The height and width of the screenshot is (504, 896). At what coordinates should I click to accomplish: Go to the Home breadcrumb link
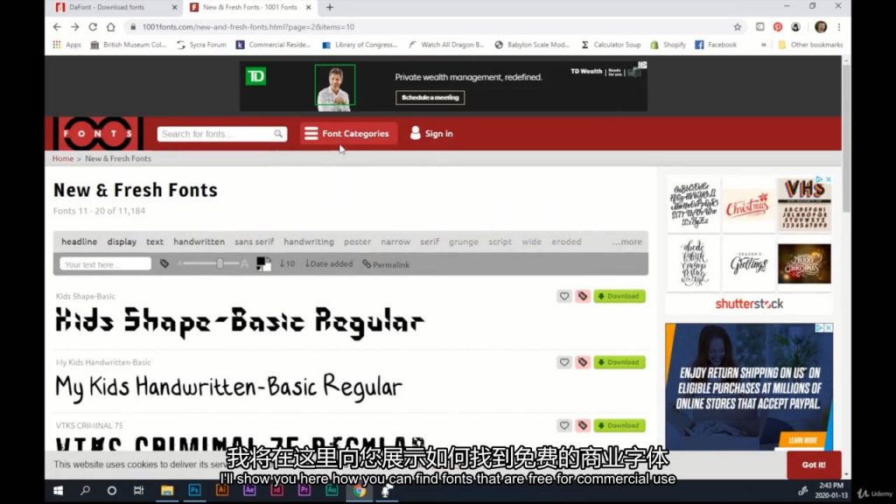pyautogui.click(x=63, y=158)
